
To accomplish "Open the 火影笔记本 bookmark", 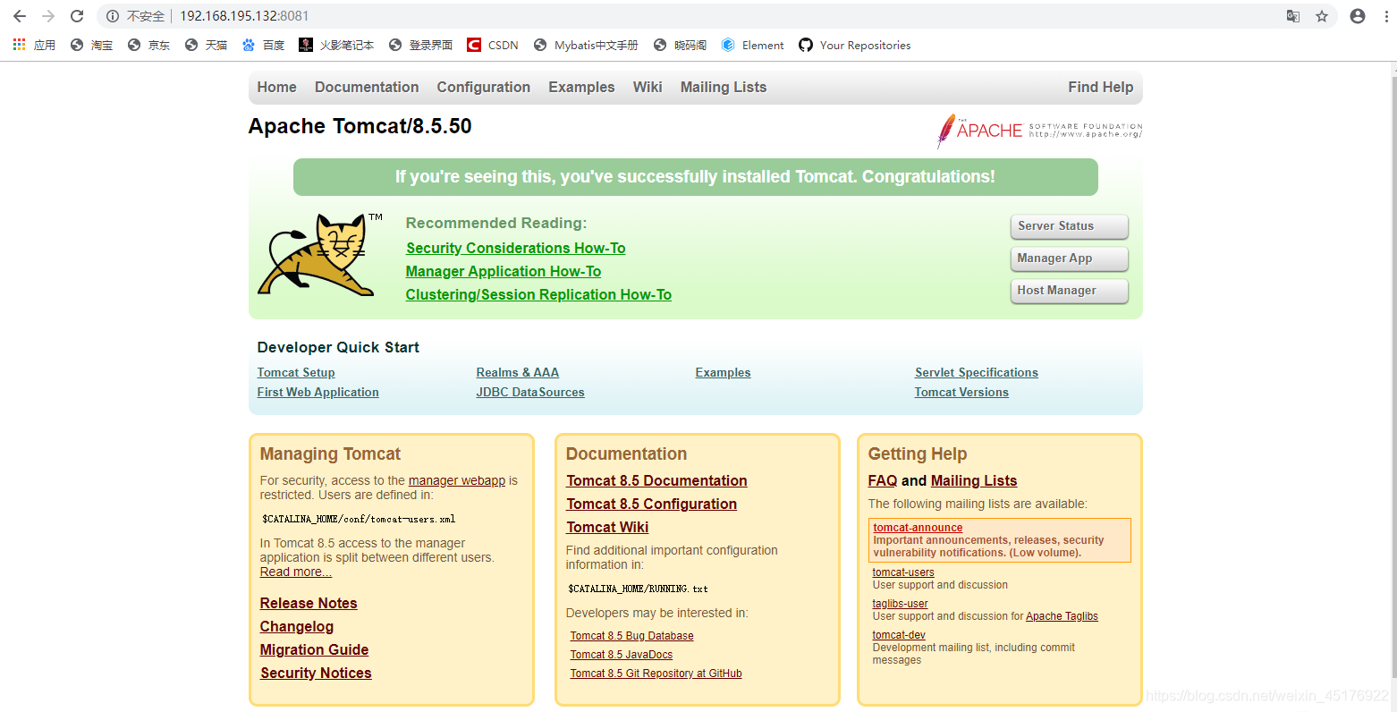I will 336,45.
